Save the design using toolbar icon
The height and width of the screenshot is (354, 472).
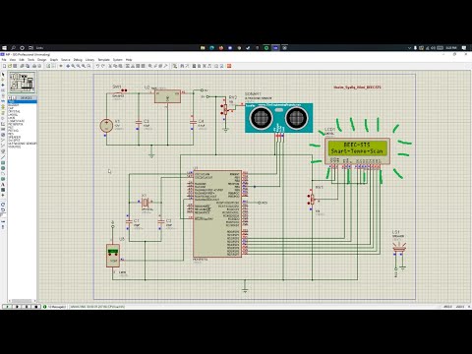15,66
